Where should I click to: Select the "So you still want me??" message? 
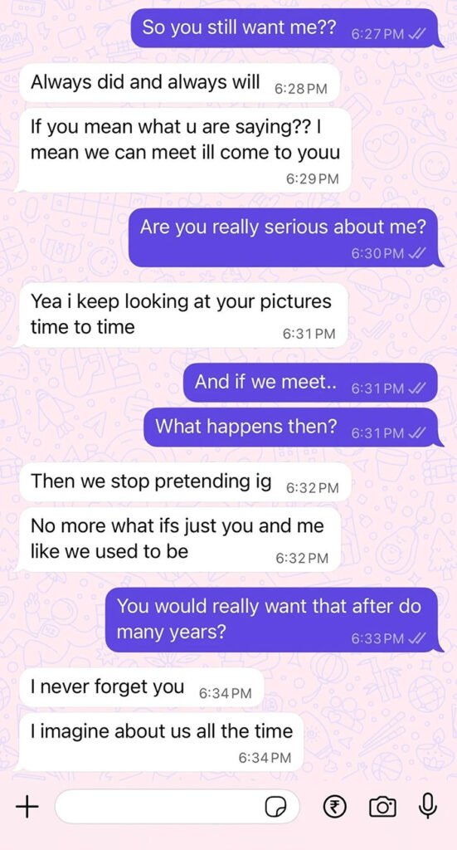tap(287, 29)
